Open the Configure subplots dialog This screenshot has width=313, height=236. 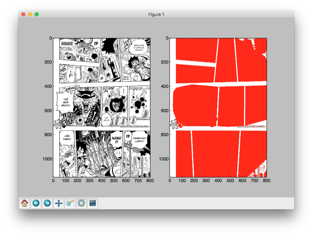pos(81,203)
